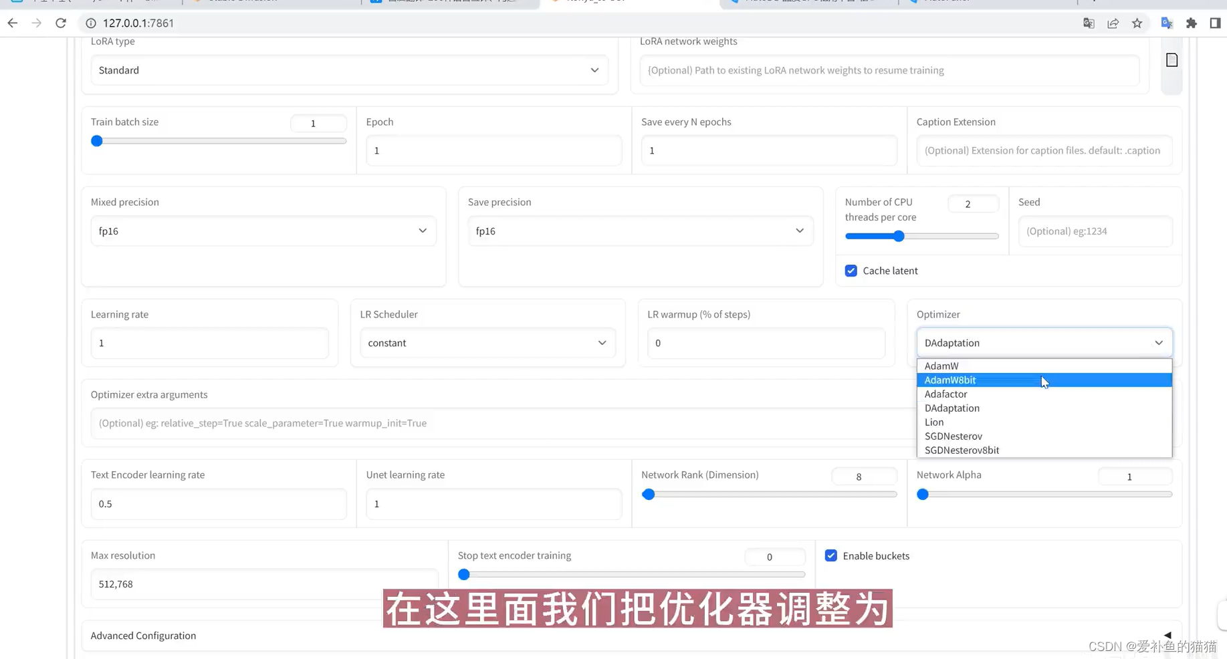Click the Stop text encoder training slider
Screen dimensions: 1227x659
pyautogui.click(x=631, y=574)
